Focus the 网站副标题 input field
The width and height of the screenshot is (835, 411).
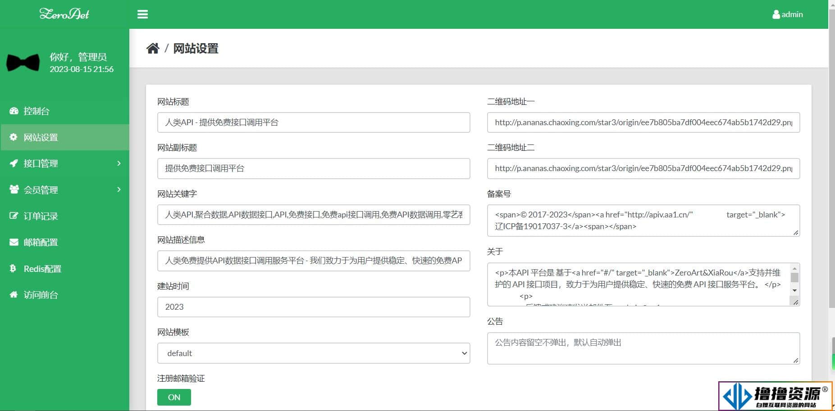(x=314, y=168)
